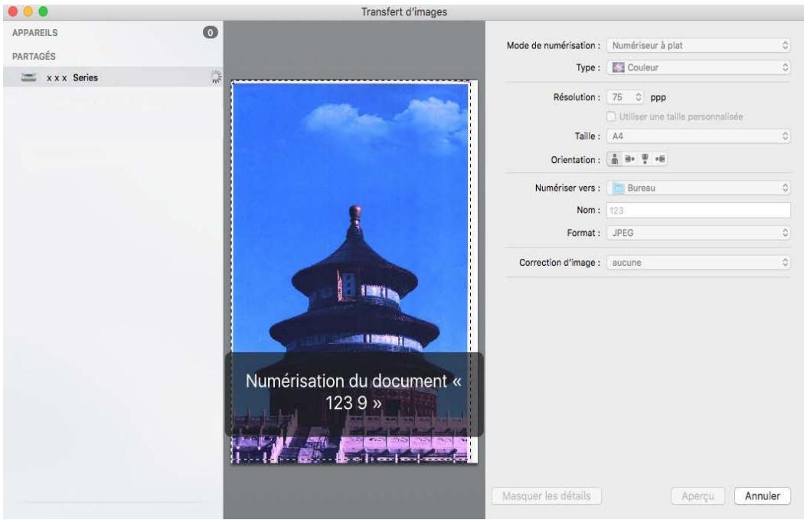804x520 pixels.
Task: Select the upright portrait orientation icon
Action: click(613, 160)
